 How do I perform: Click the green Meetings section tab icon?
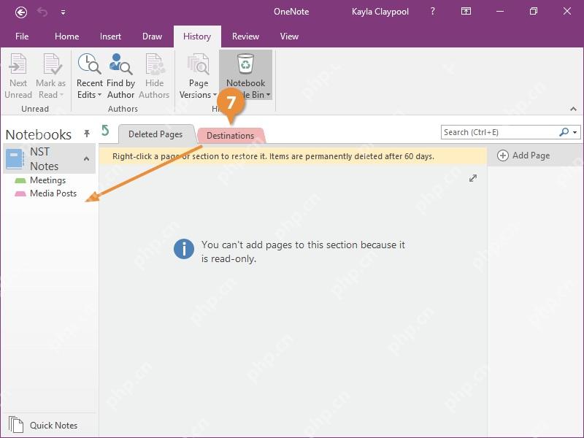(x=20, y=180)
